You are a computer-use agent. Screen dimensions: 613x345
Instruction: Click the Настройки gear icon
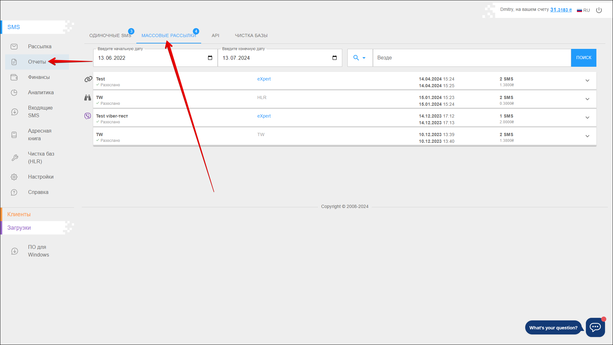(14, 177)
